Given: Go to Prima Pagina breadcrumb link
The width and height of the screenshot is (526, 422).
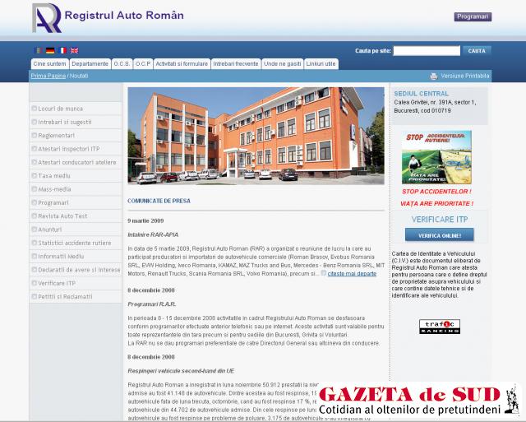Looking at the screenshot, I should [48, 76].
